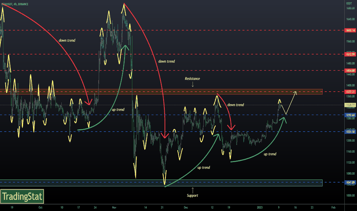Click the 1560.00 price axis tick
This screenshot has width=357, height=211.
(x=350, y=41)
